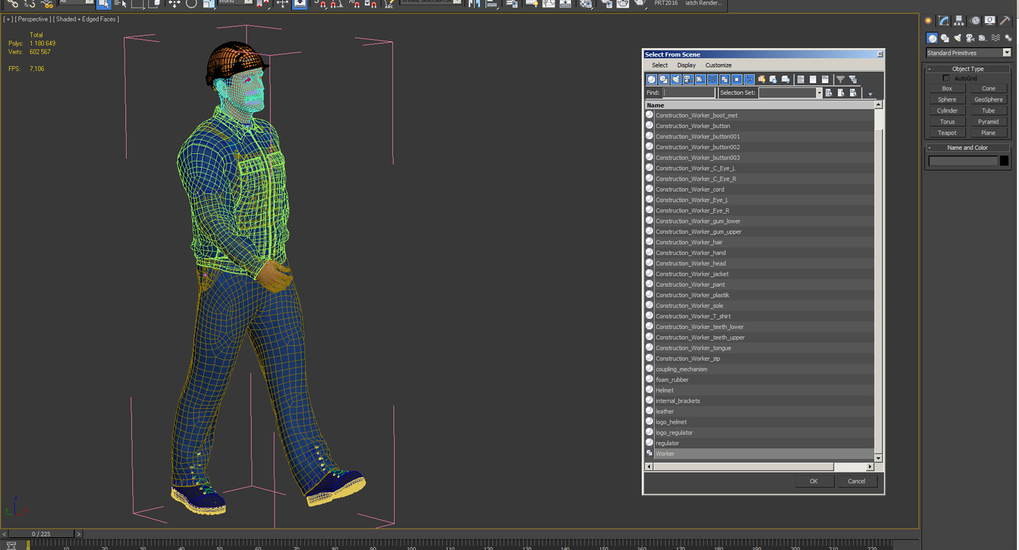Click Select Invert icon in dialog toolbar
This screenshot has height=550, width=1019.
[825, 80]
